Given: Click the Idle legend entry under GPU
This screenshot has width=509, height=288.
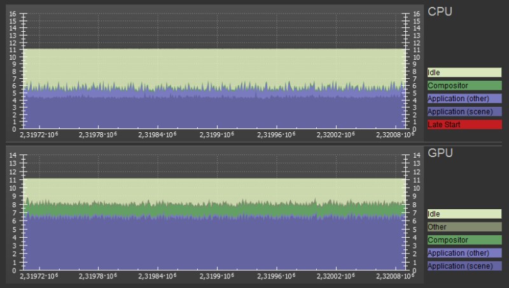Looking at the screenshot, I should point(464,214).
